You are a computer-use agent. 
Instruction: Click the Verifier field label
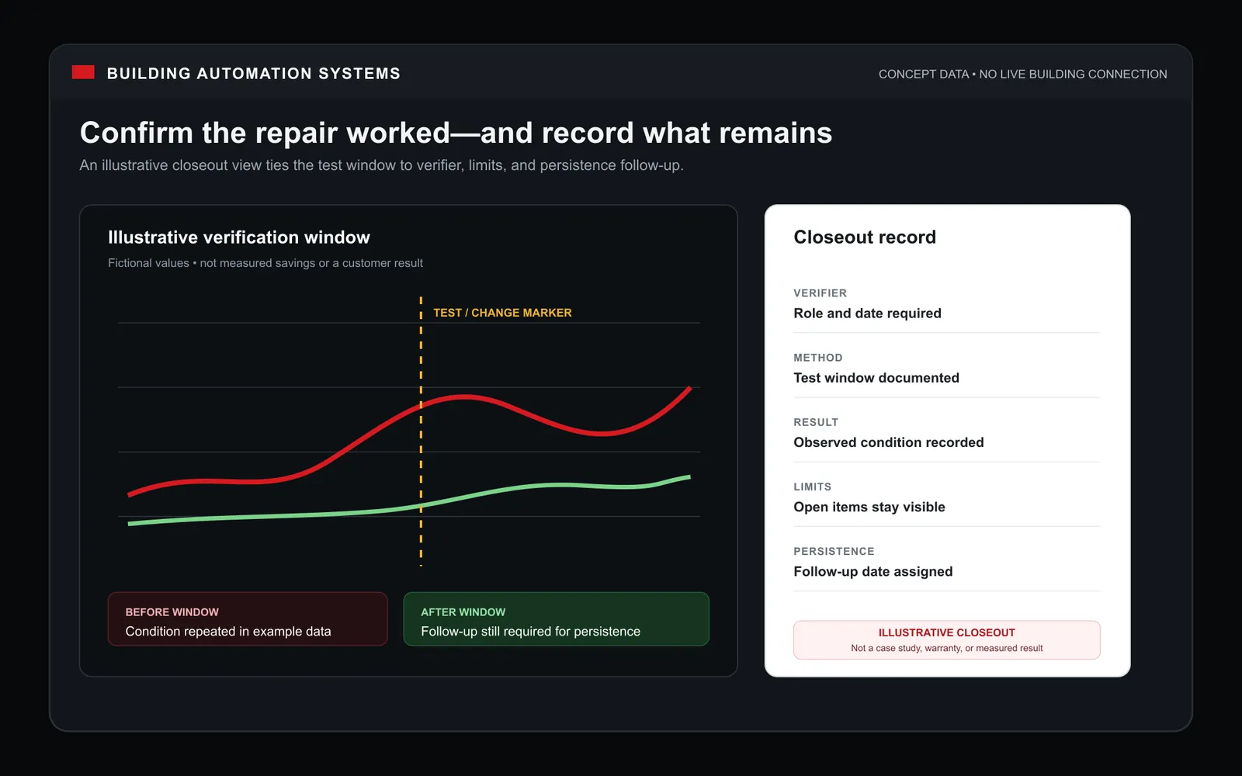820,293
